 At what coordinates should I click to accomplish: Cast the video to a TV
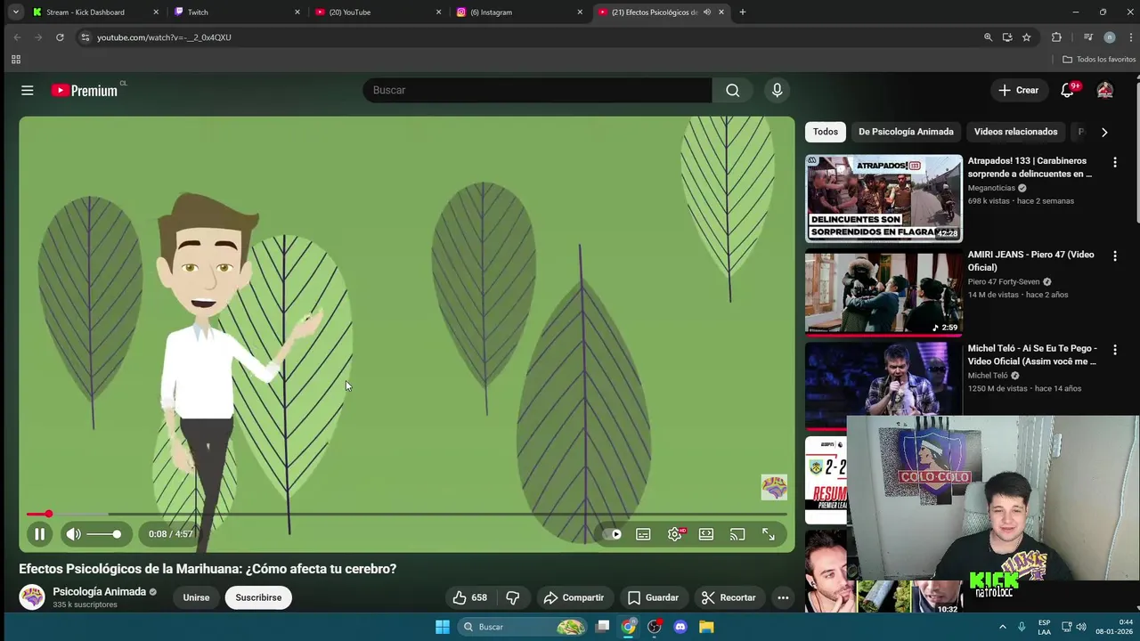(x=737, y=534)
